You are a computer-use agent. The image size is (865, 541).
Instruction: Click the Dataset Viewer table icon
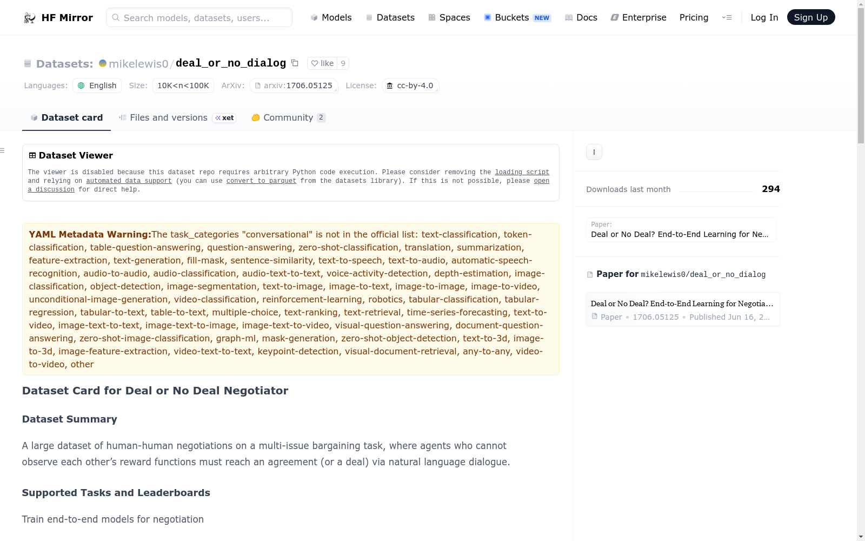click(x=32, y=155)
